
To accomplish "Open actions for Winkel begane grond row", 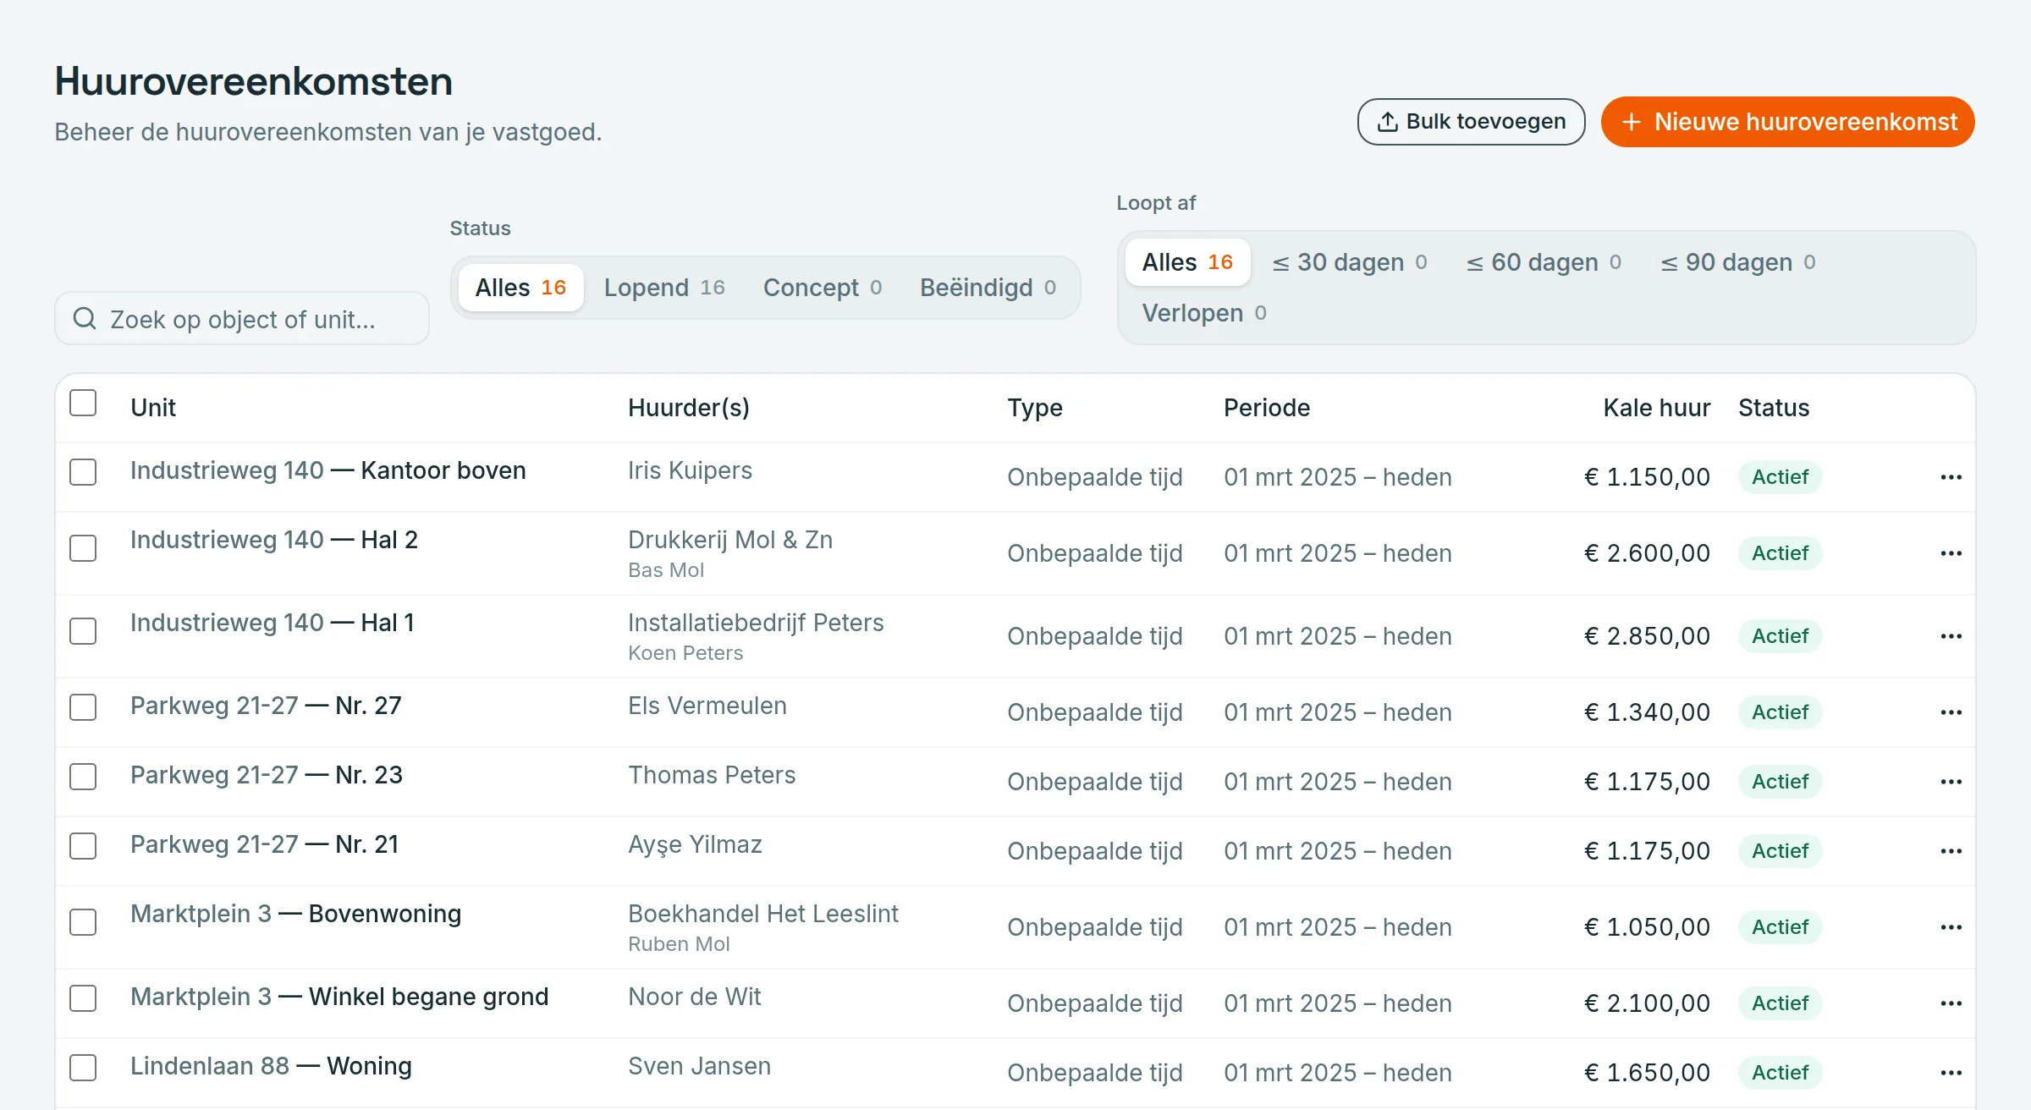I will 1951,1003.
